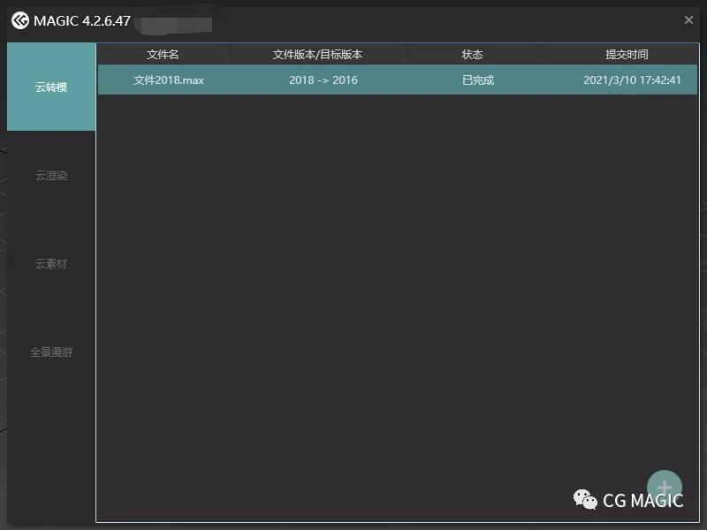Click the CG MAGIC watermark text
Screen dimensions: 707x530
point(642,501)
